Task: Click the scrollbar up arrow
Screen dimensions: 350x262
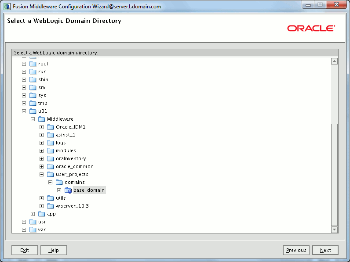Action: 334,61
